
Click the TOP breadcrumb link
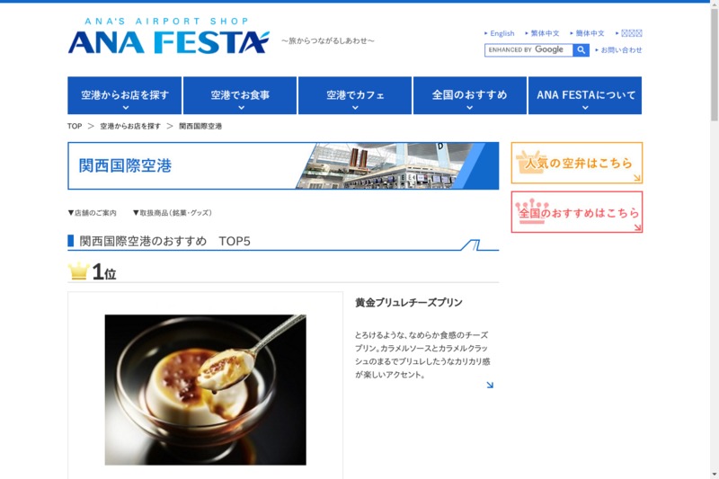[x=75, y=126]
